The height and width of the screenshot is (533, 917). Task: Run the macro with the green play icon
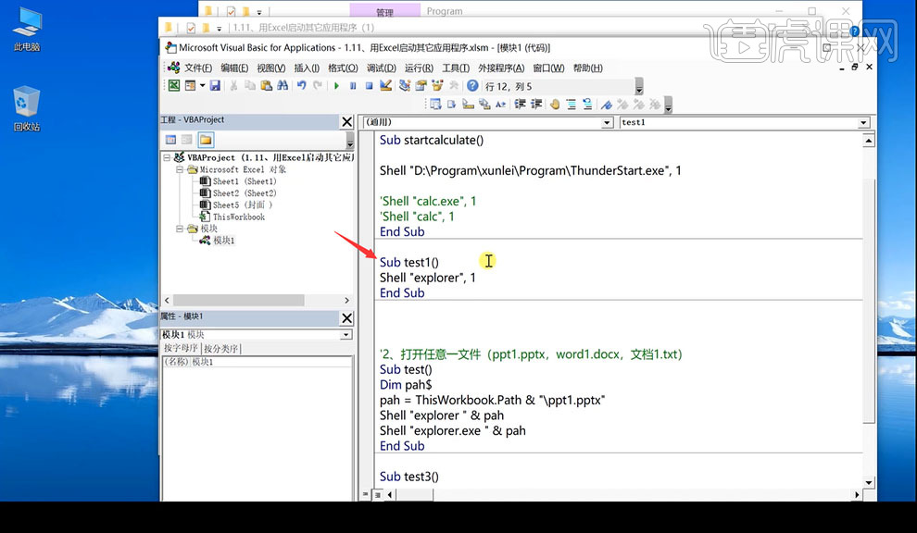pos(336,86)
